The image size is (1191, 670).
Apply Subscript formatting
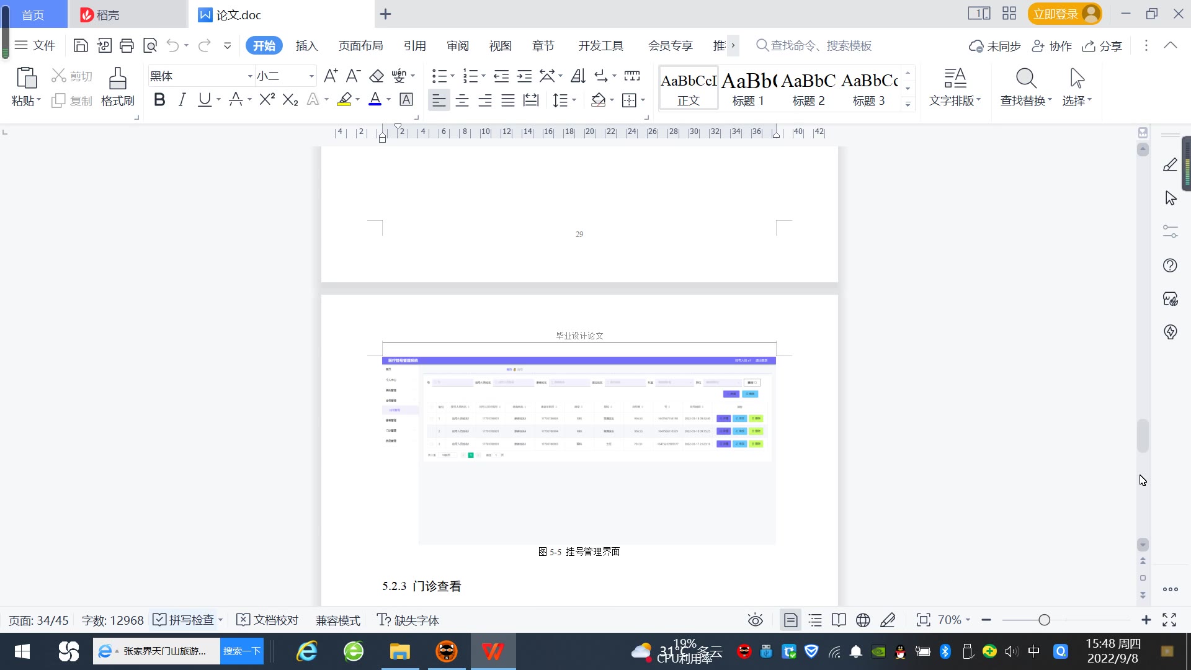[290, 99]
